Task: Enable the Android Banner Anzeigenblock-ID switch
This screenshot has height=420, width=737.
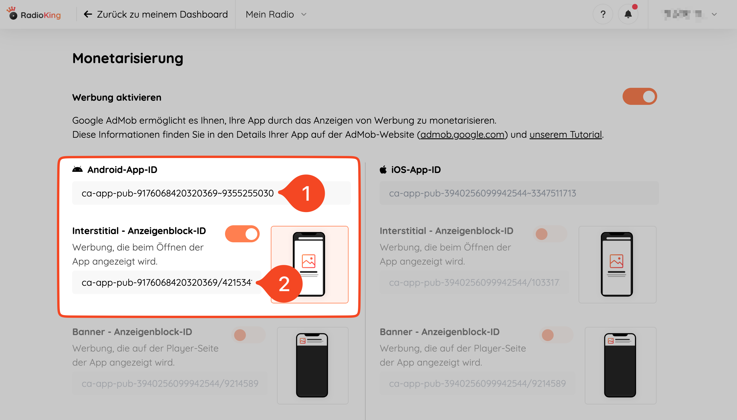Action: click(x=248, y=335)
